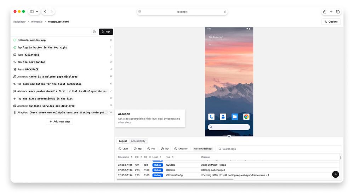Open the Options menu

pyautogui.click(x=331, y=22)
